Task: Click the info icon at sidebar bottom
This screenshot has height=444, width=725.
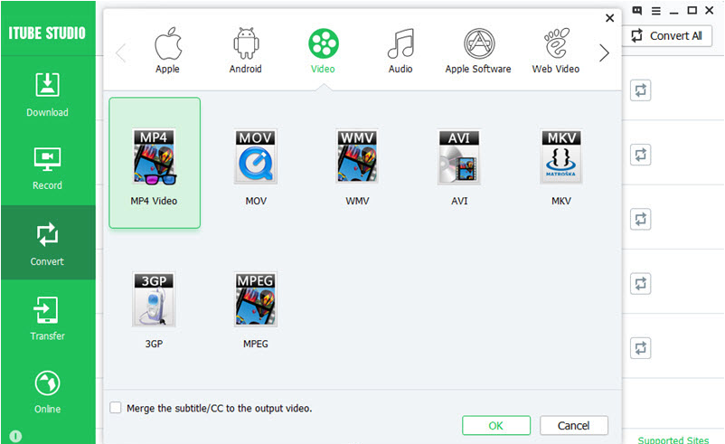Action: pyautogui.click(x=15, y=436)
